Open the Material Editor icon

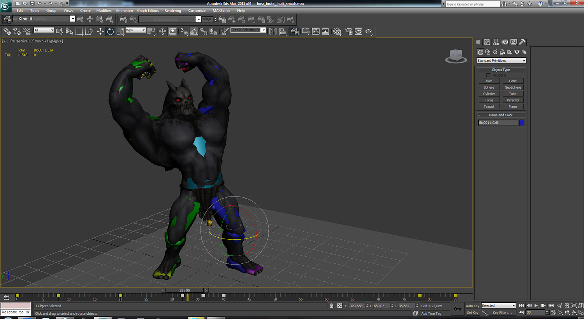tap(337, 32)
